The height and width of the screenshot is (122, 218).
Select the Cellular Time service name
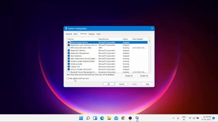[x=75, y=67]
